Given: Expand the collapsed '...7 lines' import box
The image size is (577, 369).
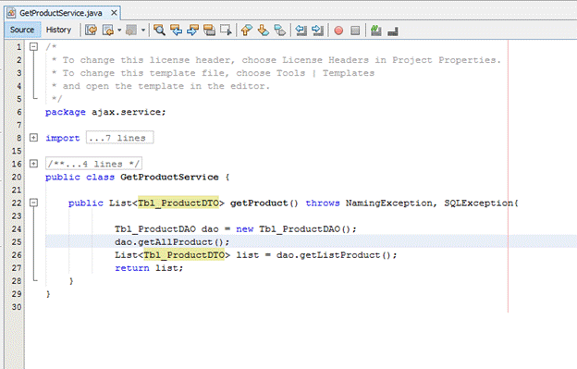Looking at the screenshot, I should [119, 138].
